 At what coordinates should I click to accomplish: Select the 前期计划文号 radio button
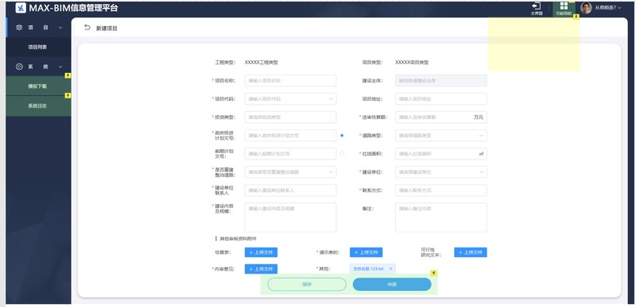pos(342,154)
